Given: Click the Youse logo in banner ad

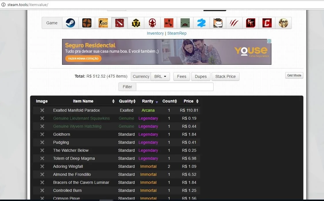Looking at the screenshot, I should click(252, 51).
